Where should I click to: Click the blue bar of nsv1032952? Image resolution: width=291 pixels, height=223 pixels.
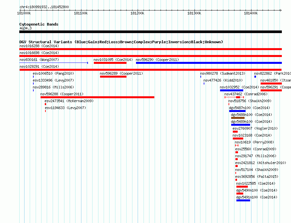coord(231,90)
